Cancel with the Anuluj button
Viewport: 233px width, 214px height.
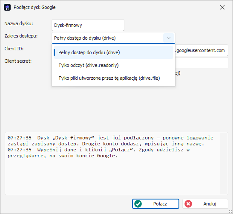click(205, 204)
